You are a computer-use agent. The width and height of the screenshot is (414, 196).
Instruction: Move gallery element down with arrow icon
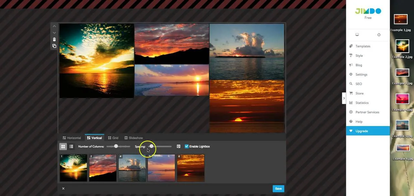coord(54,33)
